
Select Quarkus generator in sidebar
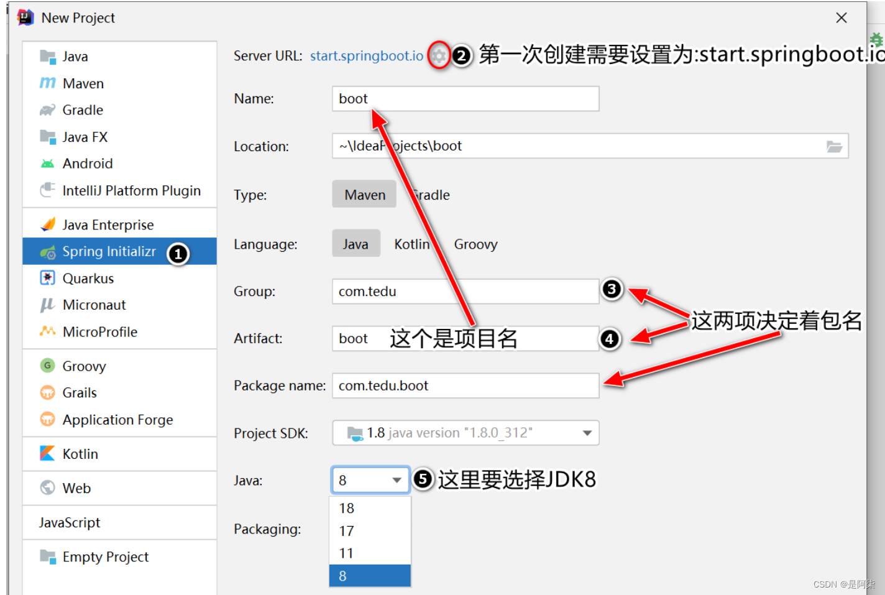click(119, 278)
